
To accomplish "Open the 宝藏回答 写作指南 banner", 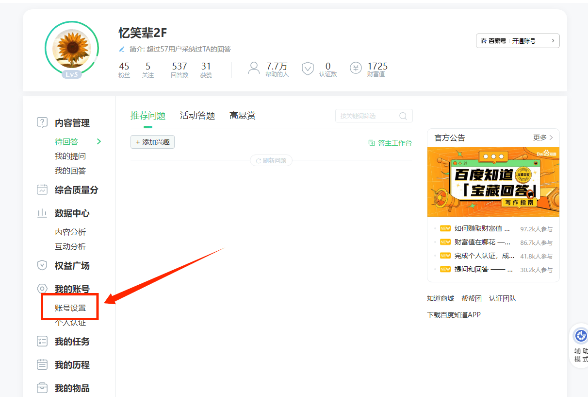I will 493,182.
